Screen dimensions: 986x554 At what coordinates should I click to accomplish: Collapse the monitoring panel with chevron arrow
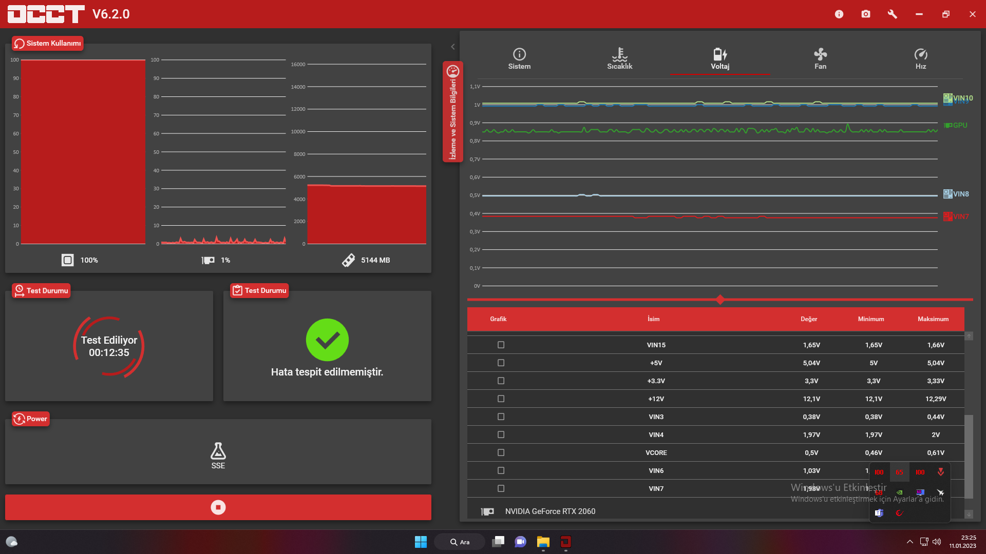point(452,47)
